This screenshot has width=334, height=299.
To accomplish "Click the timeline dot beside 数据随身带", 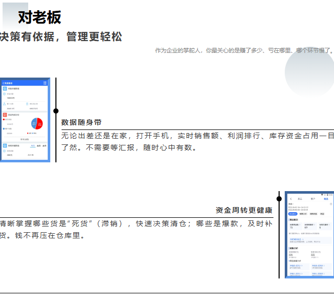I will coord(56,111).
